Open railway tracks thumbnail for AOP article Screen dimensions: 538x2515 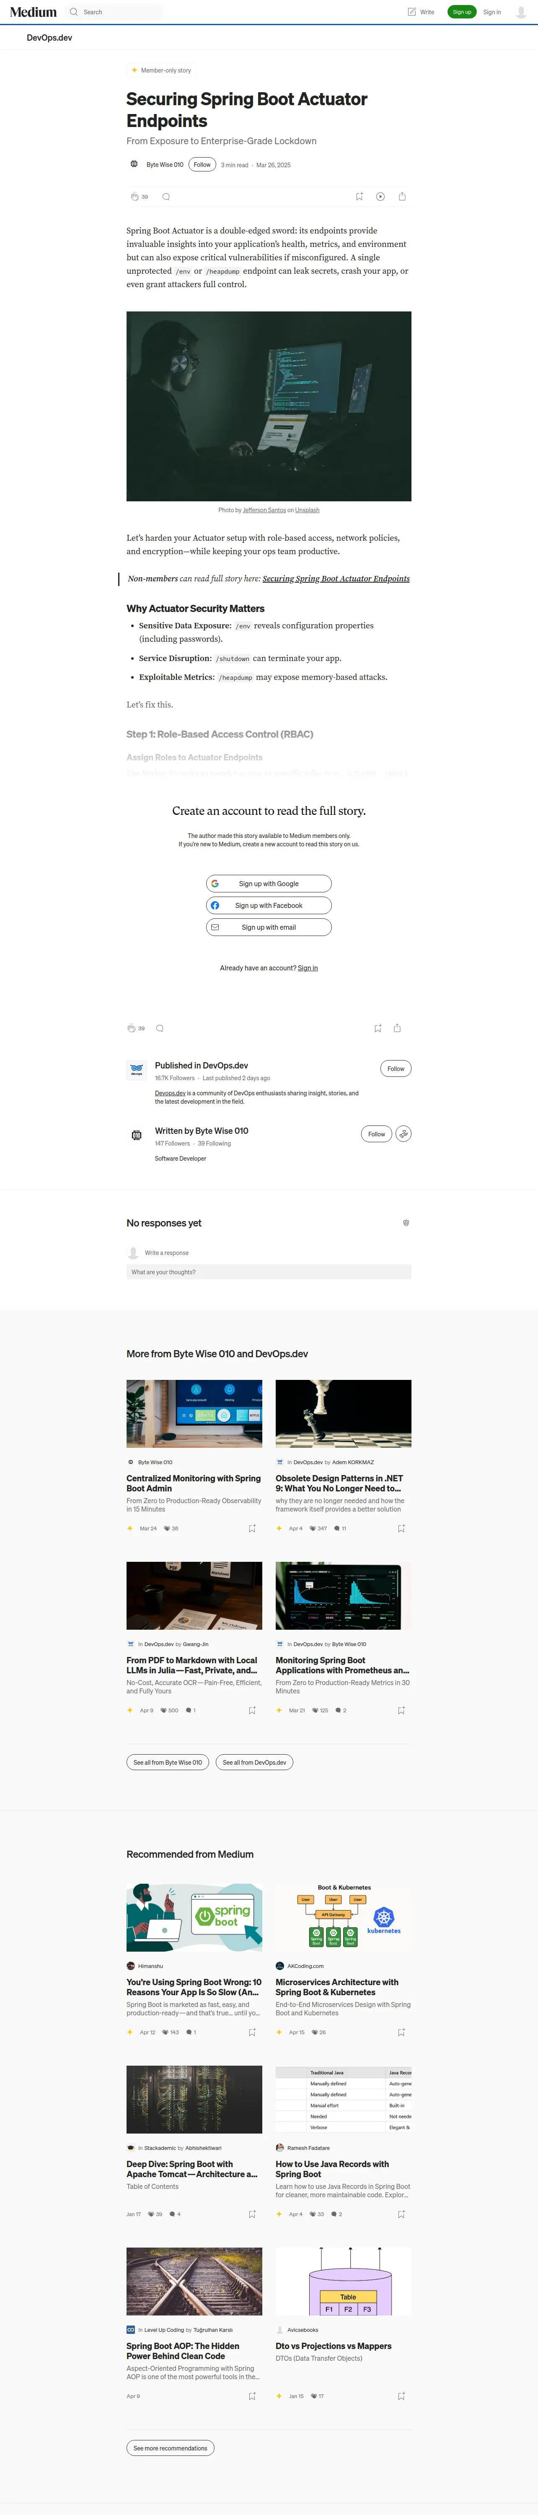194,2281
